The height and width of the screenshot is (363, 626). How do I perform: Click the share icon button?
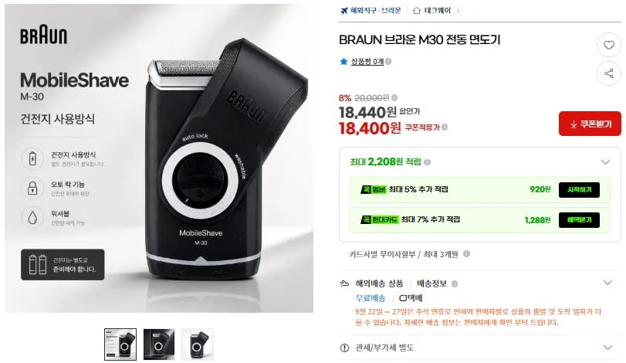coord(608,73)
